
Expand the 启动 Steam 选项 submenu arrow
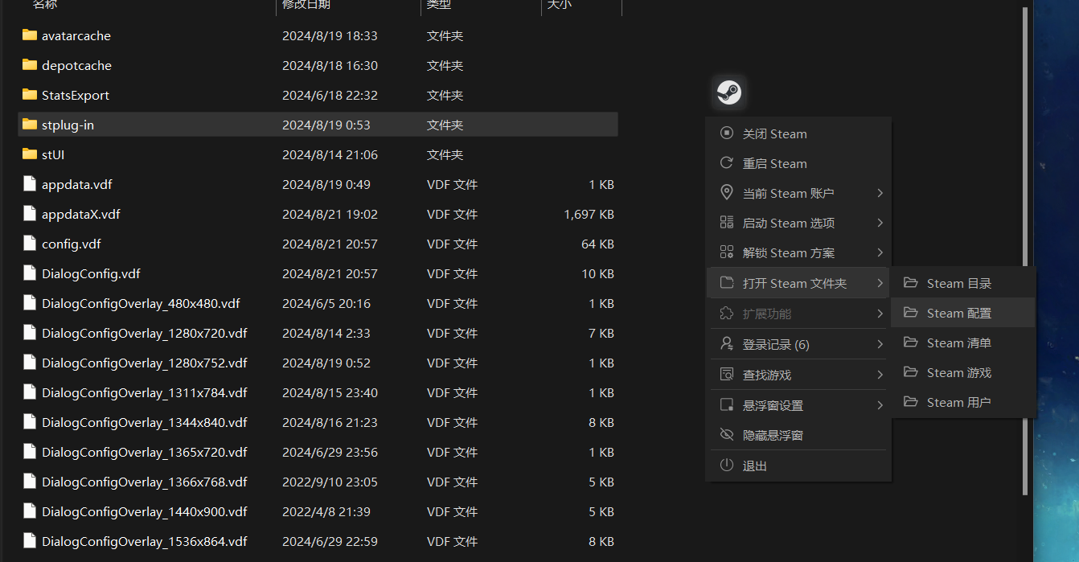tap(880, 223)
